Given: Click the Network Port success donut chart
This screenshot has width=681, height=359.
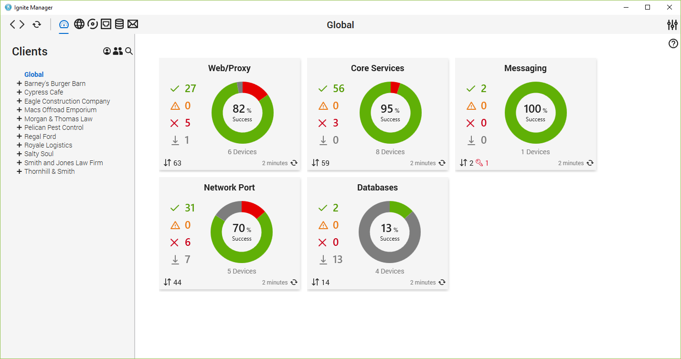Looking at the screenshot, I should coord(242,232).
